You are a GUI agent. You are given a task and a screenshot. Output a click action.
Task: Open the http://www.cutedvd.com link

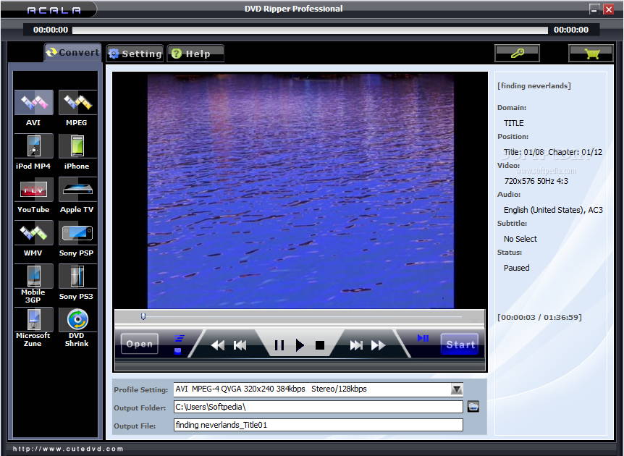pos(68,449)
